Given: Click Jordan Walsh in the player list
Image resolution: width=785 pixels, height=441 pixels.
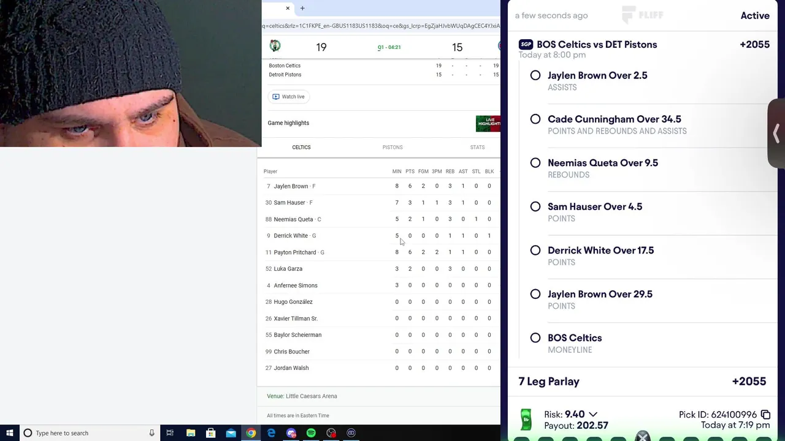Looking at the screenshot, I should (x=291, y=368).
